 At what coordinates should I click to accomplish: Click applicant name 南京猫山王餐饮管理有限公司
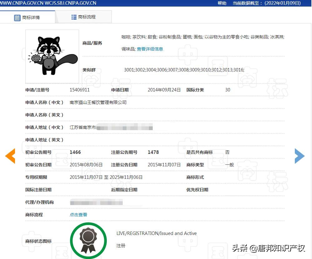click(98, 102)
